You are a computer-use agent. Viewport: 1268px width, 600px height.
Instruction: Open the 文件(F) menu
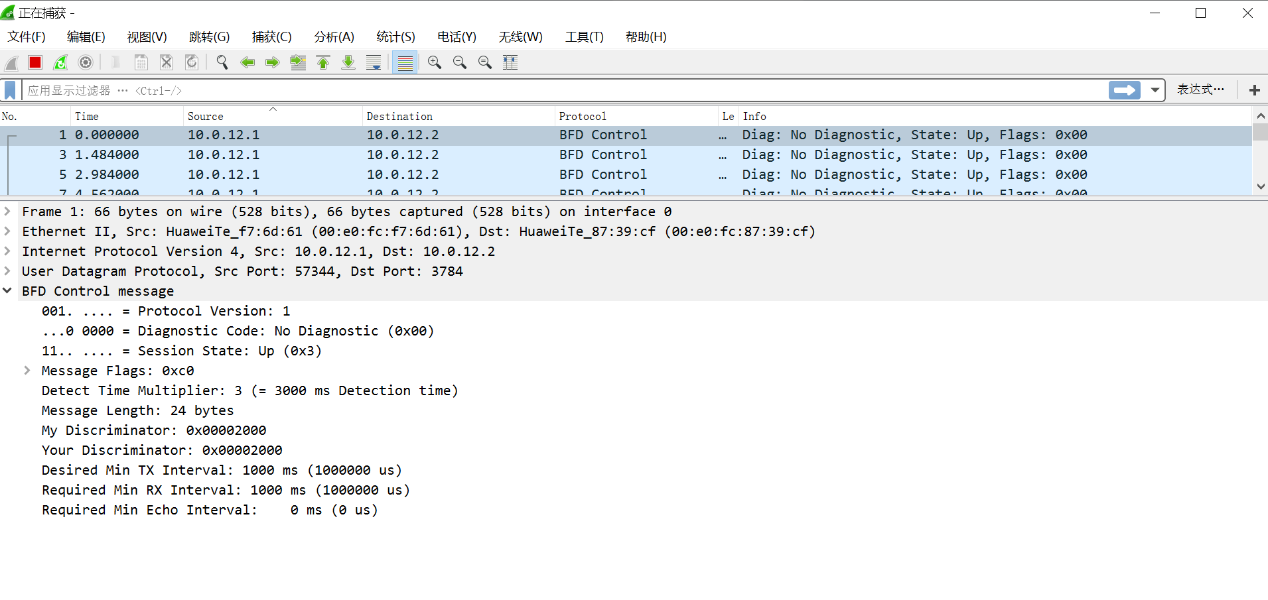[x=27, y=37]
